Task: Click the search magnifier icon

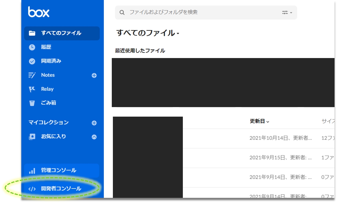Action: point(122,13)
